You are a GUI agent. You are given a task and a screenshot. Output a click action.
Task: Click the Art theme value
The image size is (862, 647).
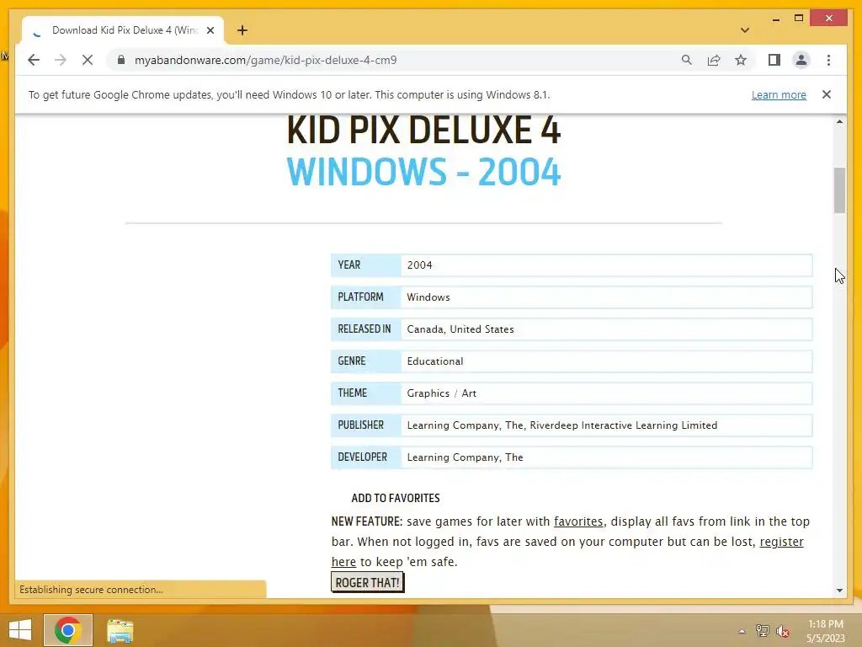point(469,393)
